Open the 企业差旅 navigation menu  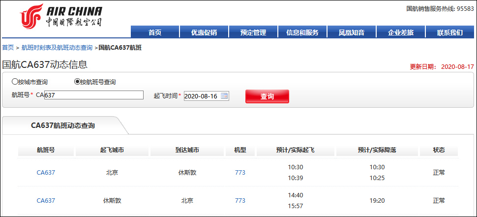[x=401, y=32]
